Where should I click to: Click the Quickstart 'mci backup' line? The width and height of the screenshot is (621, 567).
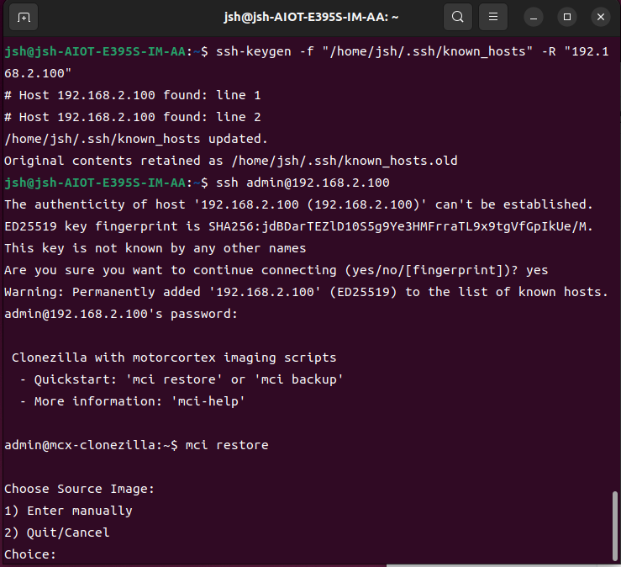(x=182, y=379)
